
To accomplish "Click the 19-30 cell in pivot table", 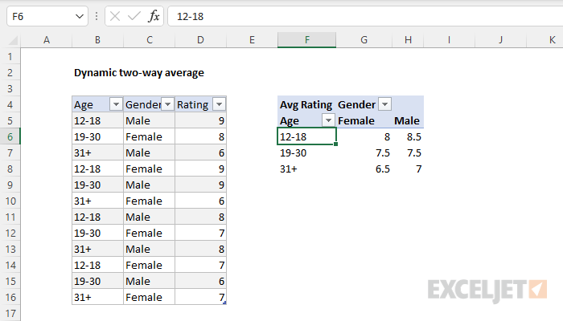I will (x=306, y=152).
